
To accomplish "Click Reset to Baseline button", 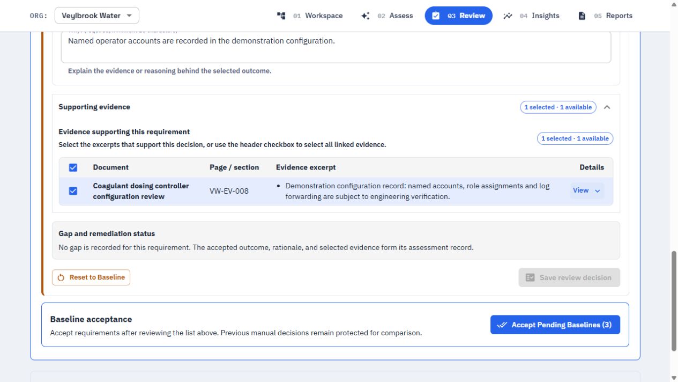I will tap(91, 277).
